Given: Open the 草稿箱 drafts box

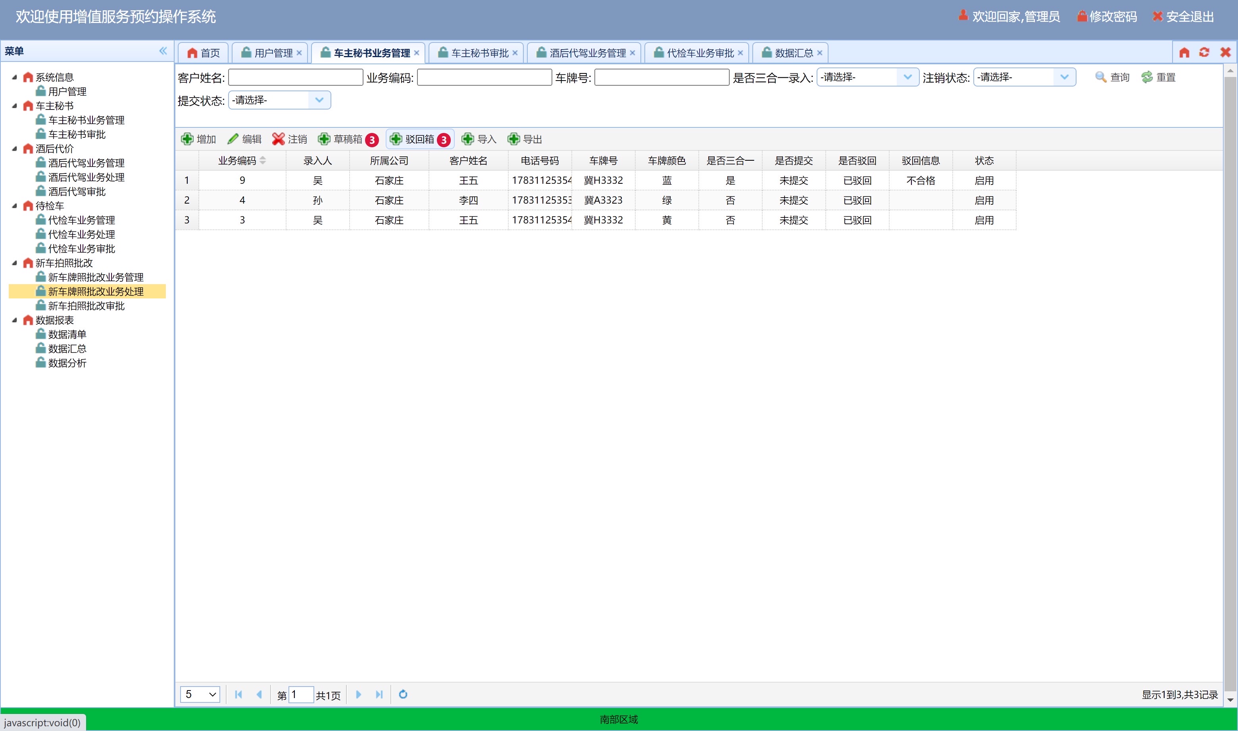Looking at the screenshot, I should (x=348, y=139).
